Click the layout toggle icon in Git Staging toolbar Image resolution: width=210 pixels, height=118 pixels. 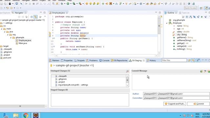[198, 60]
